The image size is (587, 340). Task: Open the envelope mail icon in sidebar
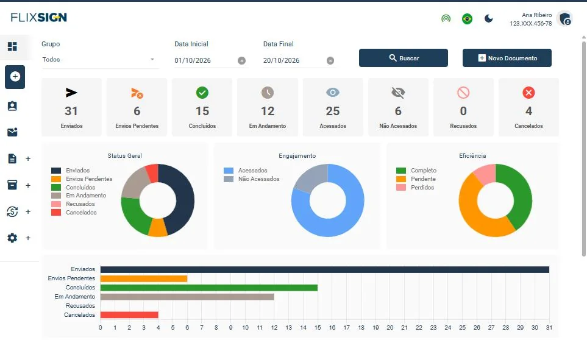(x=12, y=132)
